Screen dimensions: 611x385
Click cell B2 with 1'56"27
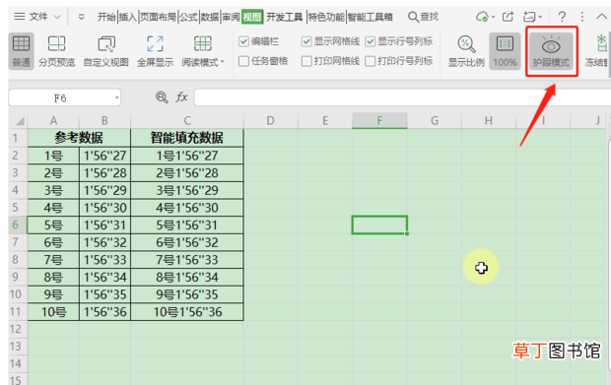(104, 156)
